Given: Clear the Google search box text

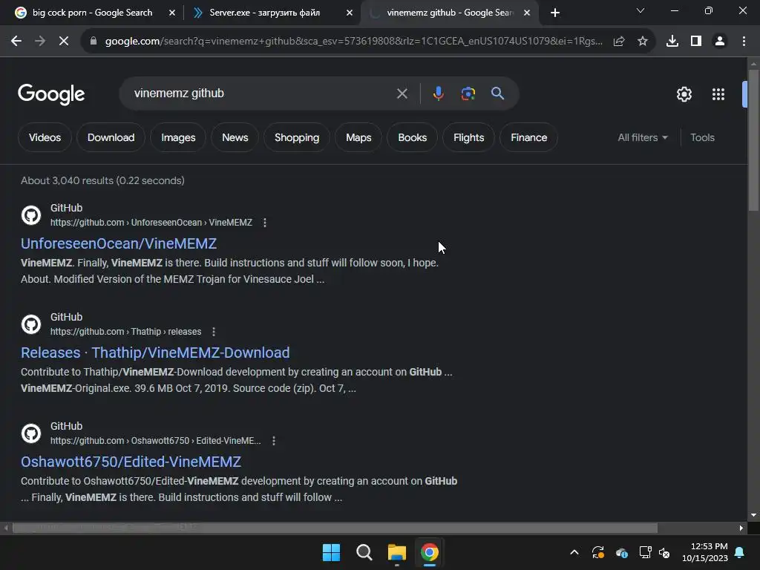Looking at the screenshot, I should [x=402, y=94].
